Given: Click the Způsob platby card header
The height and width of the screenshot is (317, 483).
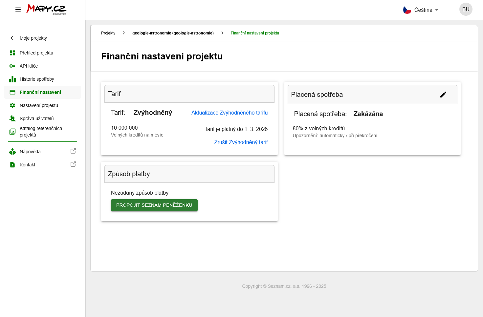Looking at the screenshot, I should pos(189,174).
